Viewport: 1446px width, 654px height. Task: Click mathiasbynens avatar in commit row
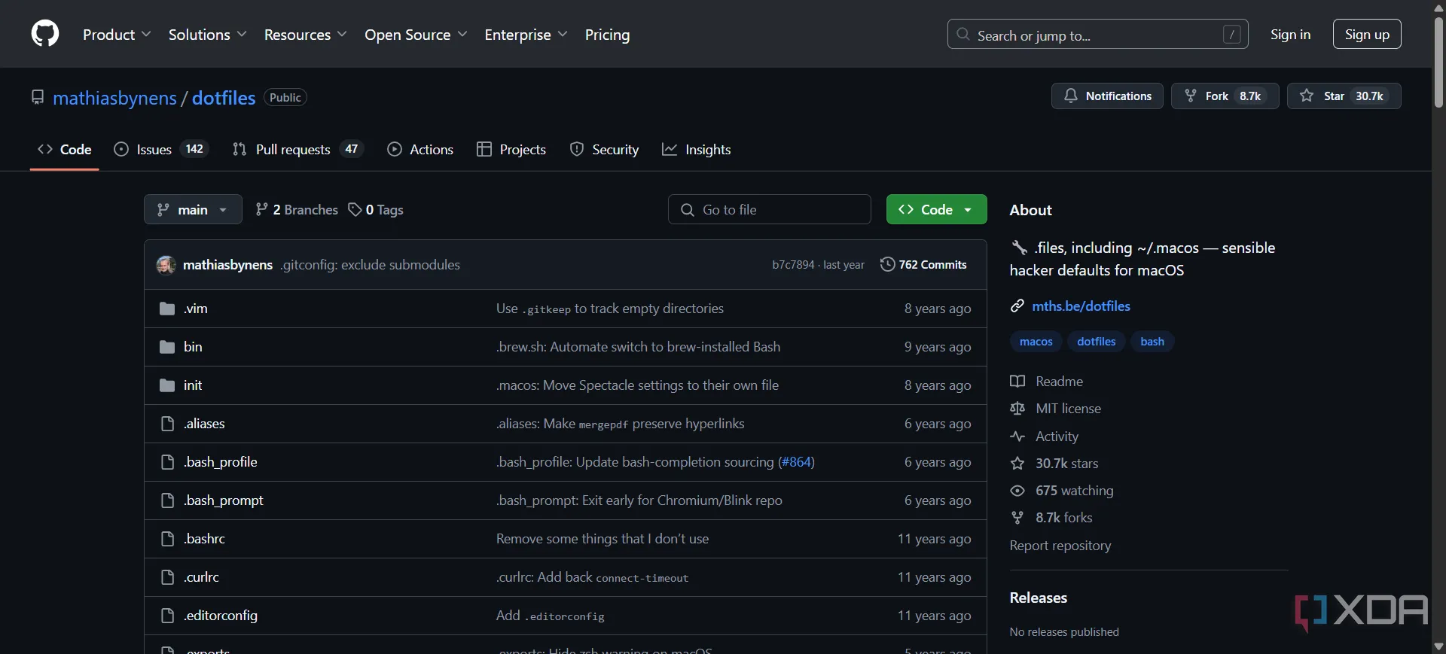click(x=166, y=265)
